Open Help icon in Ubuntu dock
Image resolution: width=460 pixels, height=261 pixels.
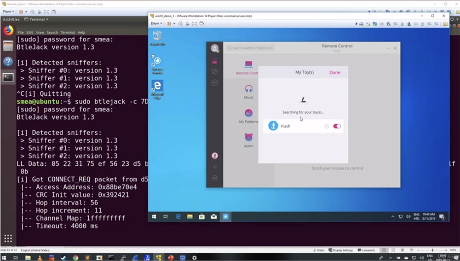(8, 62)
